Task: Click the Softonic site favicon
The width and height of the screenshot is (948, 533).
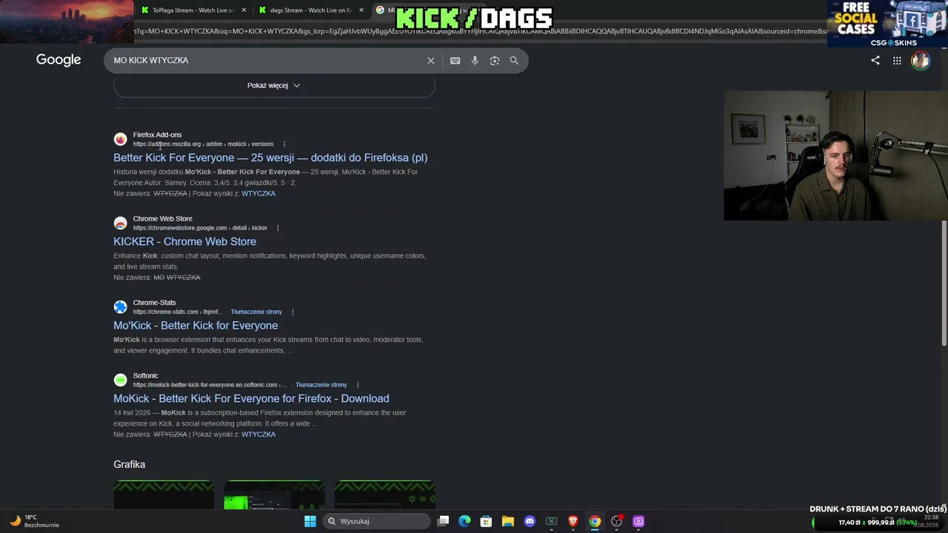Action: 120,380
